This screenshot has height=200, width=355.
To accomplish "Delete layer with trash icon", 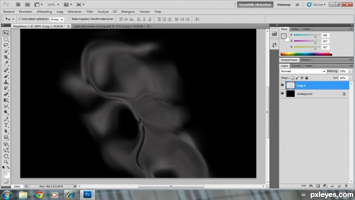I will pyautogui.click(x=346, y=186).
